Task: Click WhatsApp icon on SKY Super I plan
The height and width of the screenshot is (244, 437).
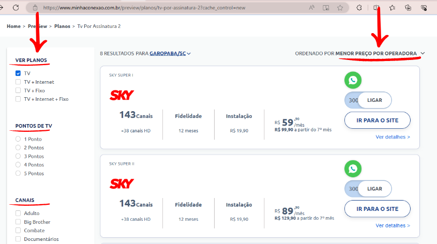Action: [x=353, y=80]
